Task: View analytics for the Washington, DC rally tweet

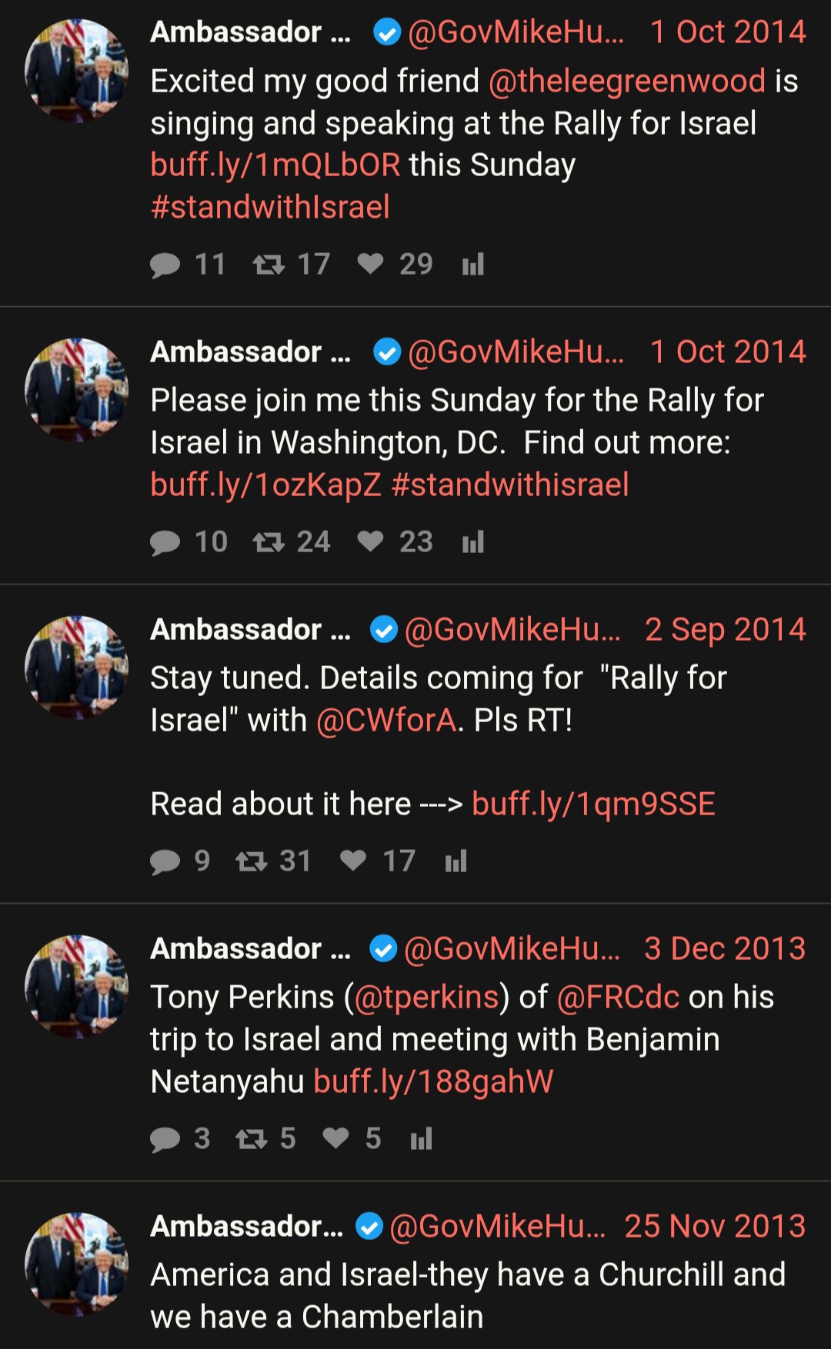Action: tap(472, 542)
